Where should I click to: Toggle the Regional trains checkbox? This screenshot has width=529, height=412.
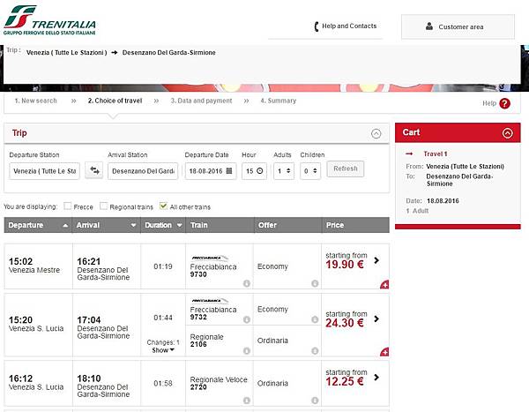103,206
